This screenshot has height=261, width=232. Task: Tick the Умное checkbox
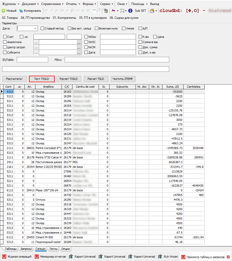124,28
